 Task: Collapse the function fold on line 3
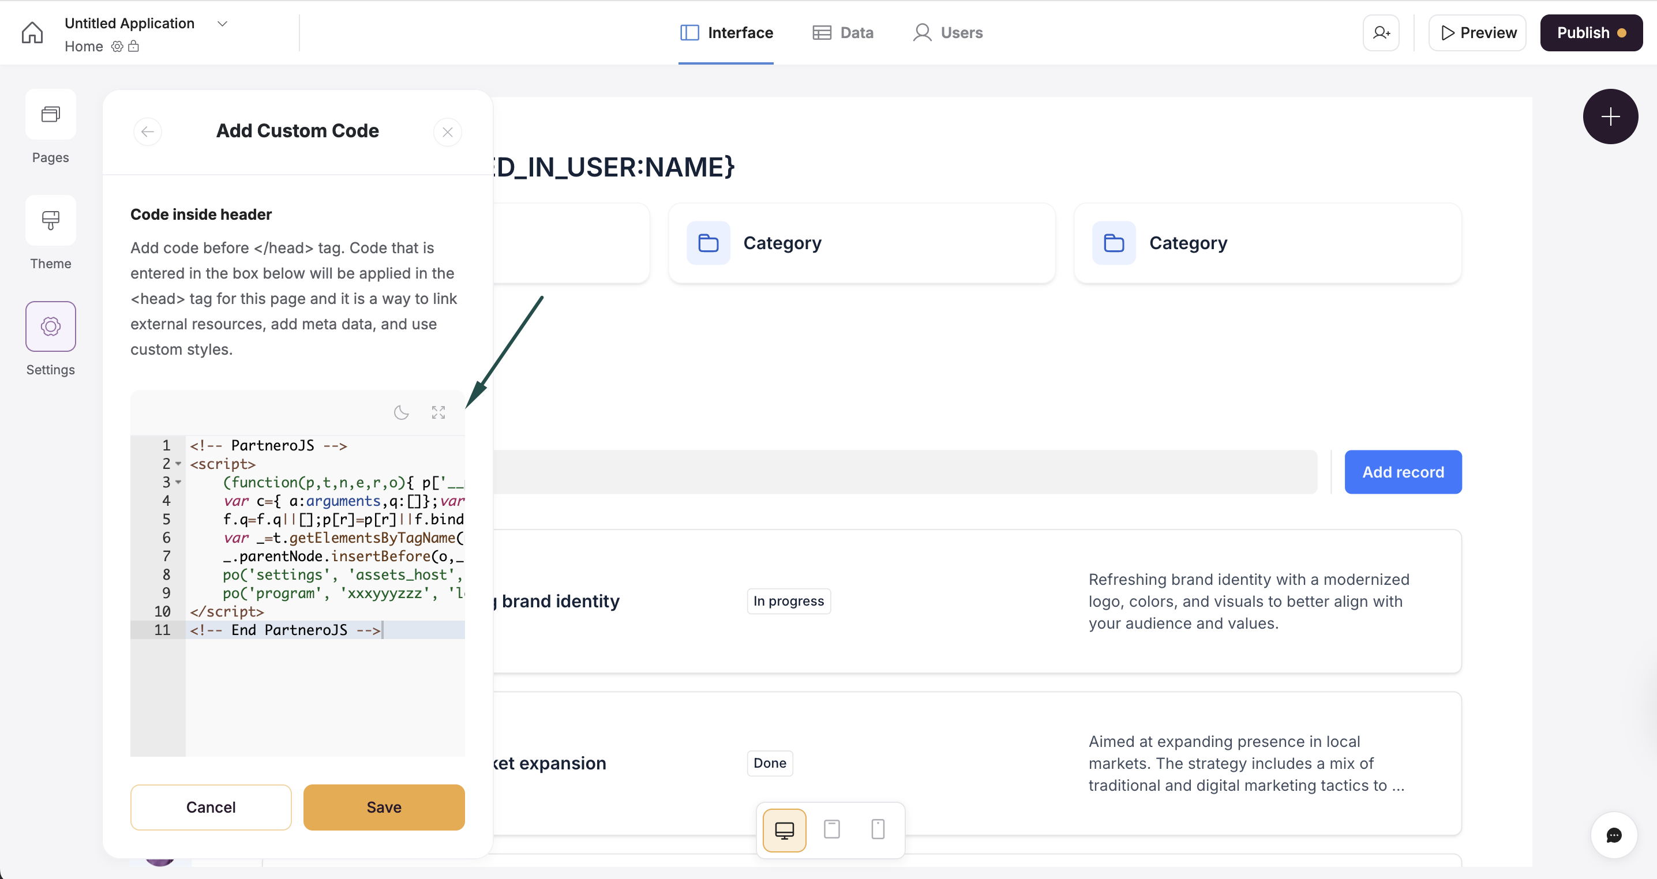[x=178, y=482]
